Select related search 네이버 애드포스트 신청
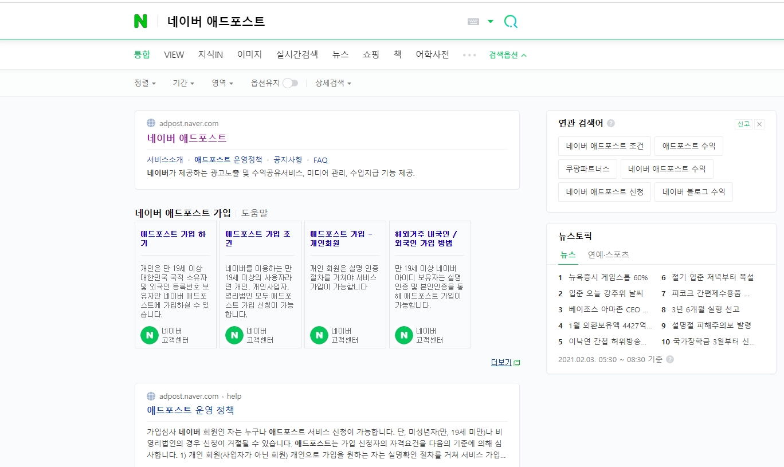 [x=605, y=192]
